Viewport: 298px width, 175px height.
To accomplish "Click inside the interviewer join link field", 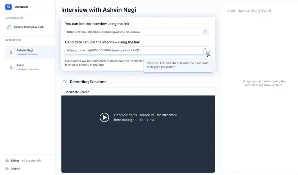I will coord(131,32).
